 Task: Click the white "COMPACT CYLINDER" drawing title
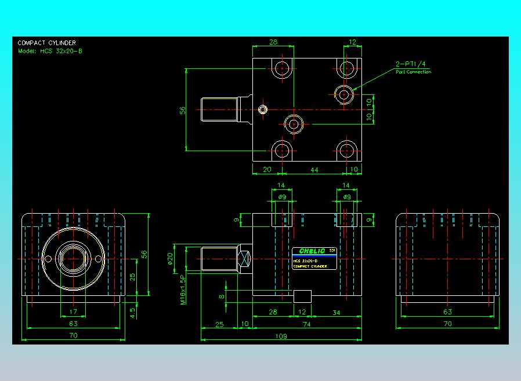pyautogui.click(x=46, y=43)
